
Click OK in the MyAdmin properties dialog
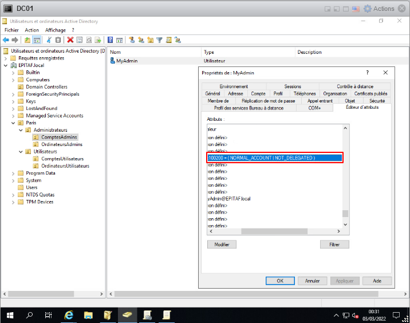point(280,281)
